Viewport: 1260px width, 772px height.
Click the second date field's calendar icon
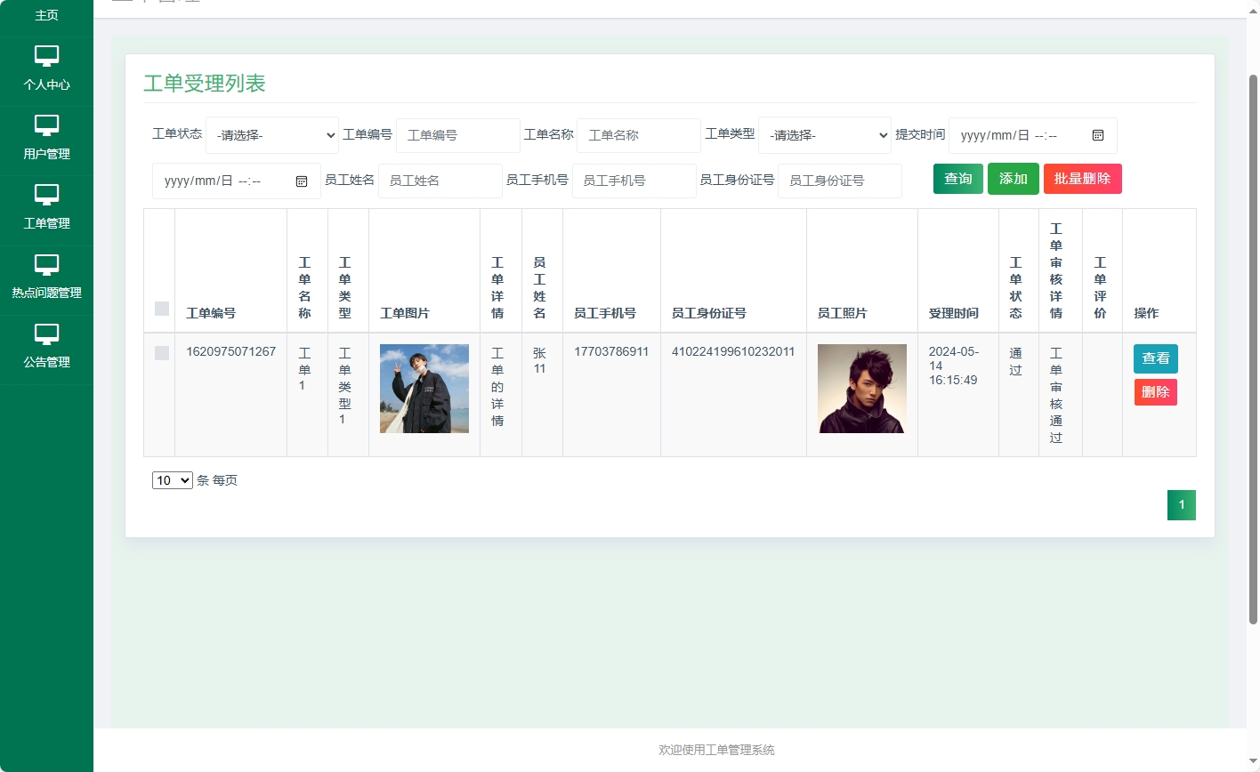pyautogui.click(x=302, y=181)
